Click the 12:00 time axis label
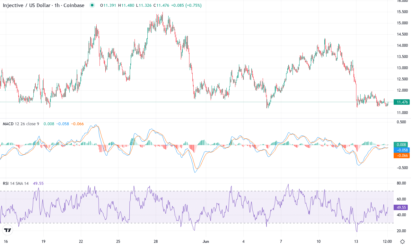Viewport: 411px width, 246px height. (x=387, y=241)
